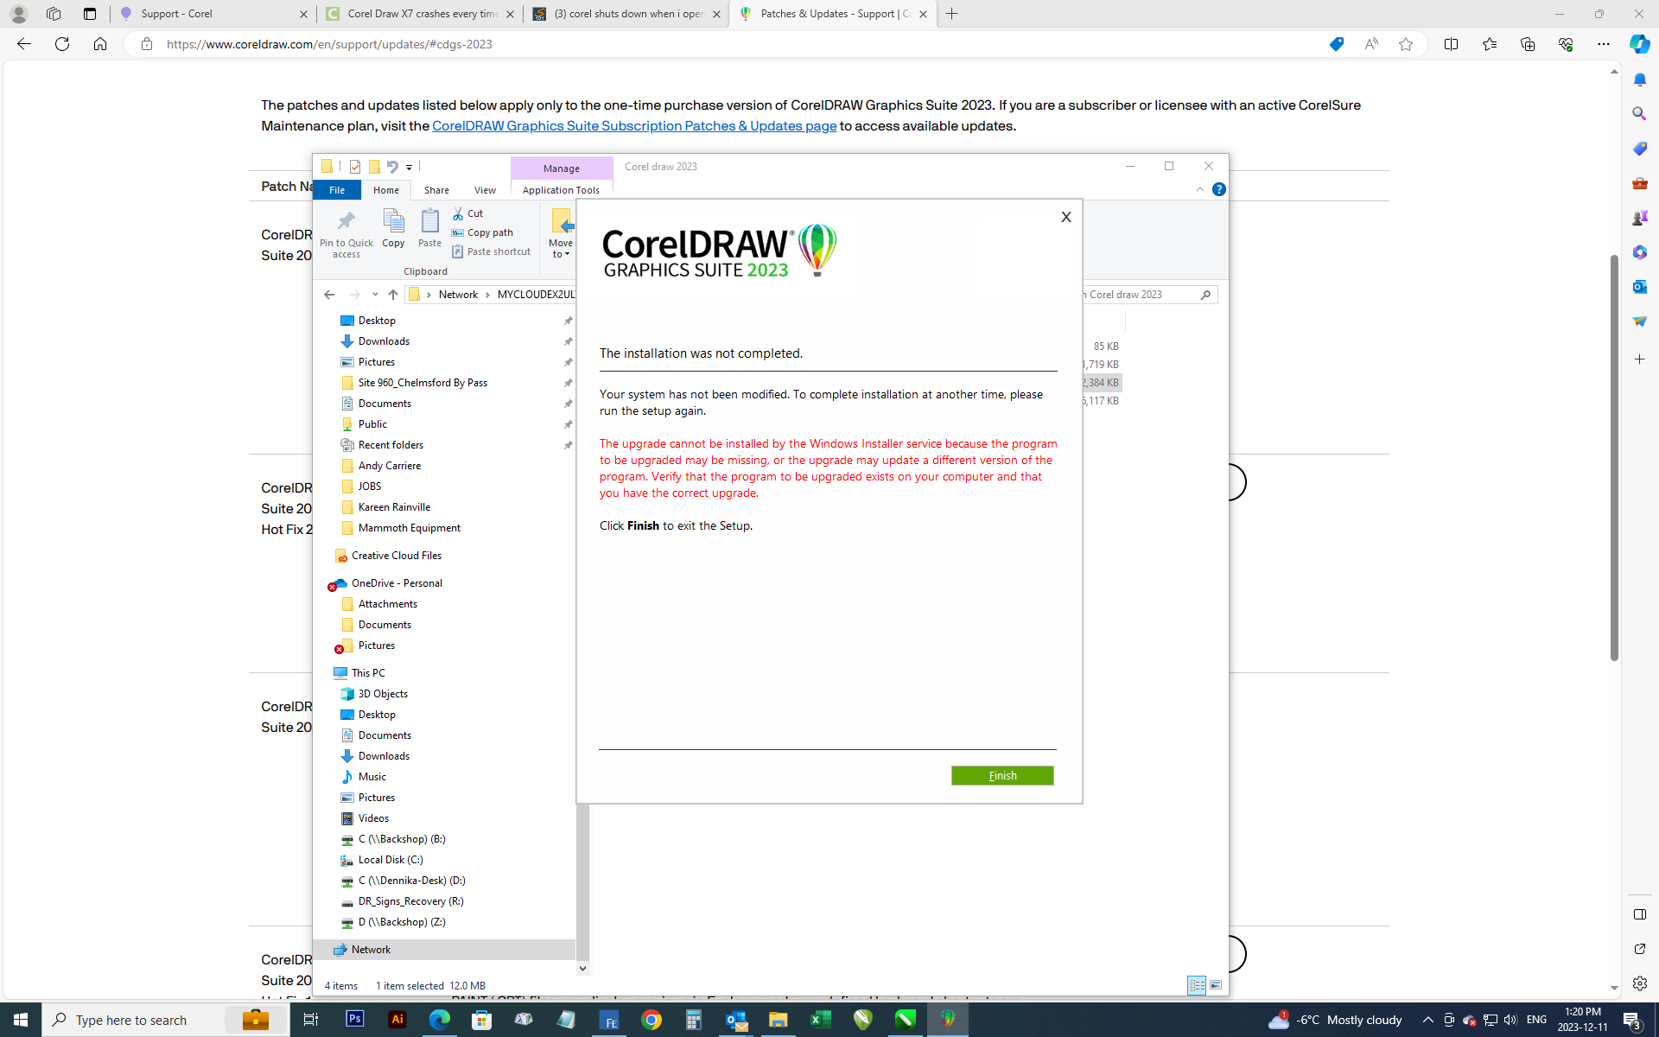This screenshot has height=1037, width=1659.
Task: Click the Windows Start button
Action: [21, 1020]
